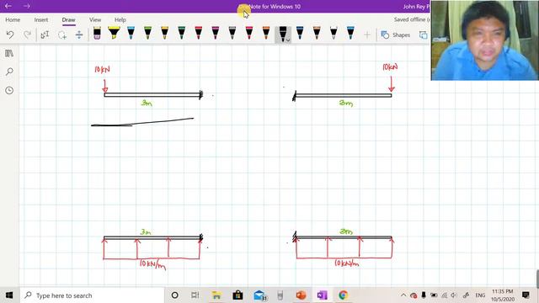Switch to the Insert tab
This screenshot has width=539, height=303.
tap(41, 19)
